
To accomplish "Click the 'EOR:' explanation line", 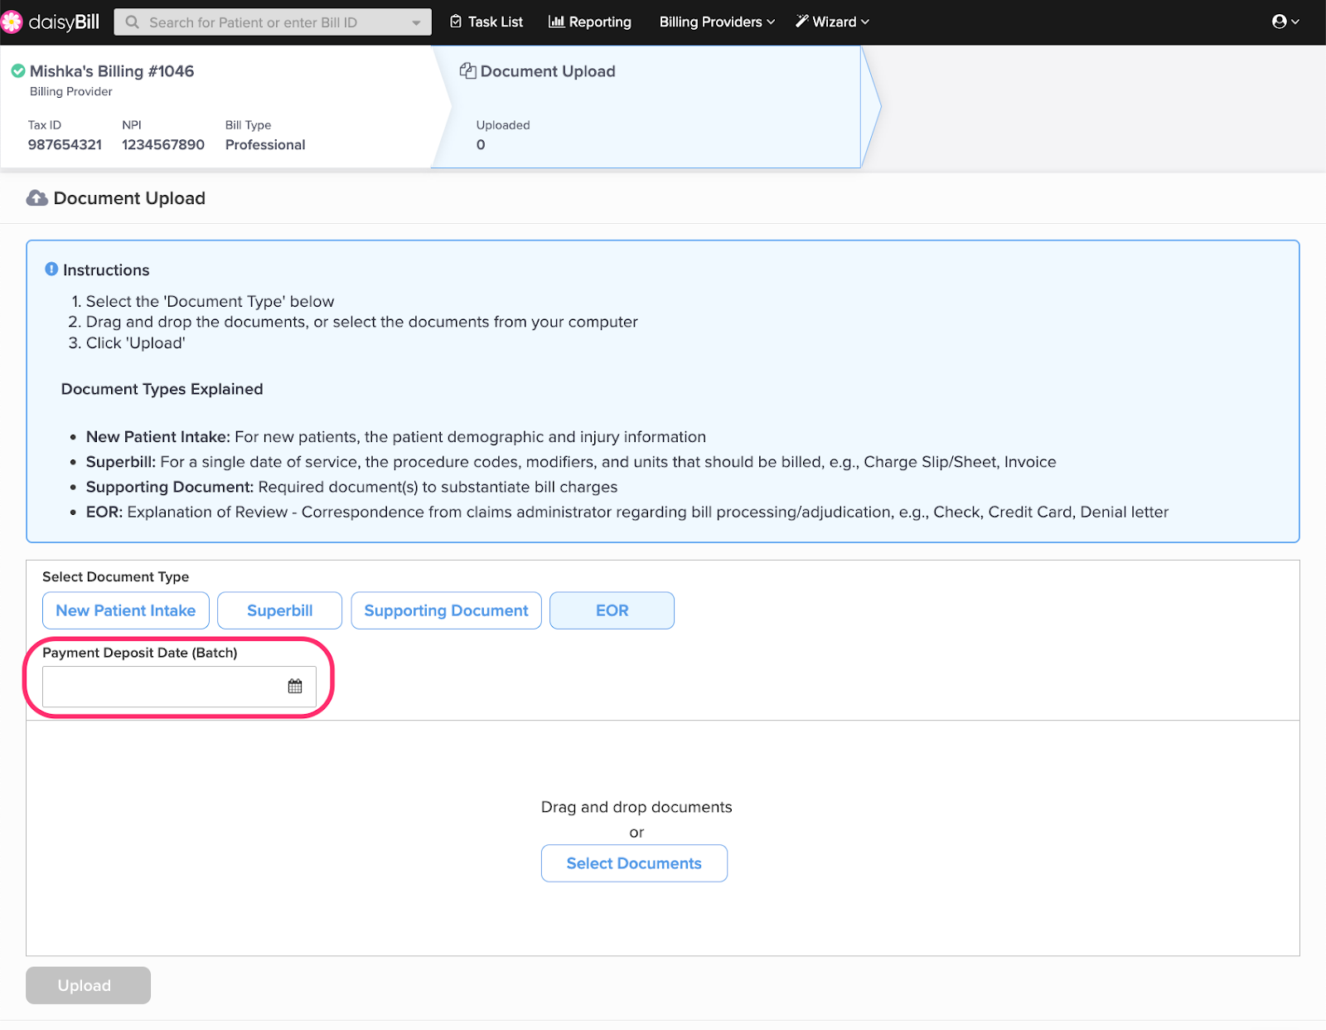I will pos(627,513).
